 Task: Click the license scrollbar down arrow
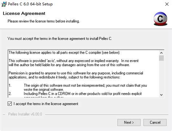click(x=161, y=95)
